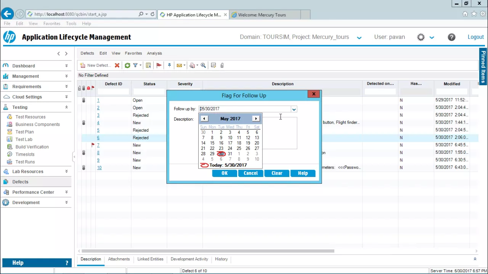Collapse the Testing sidebar section
488x274 pixels.
(x=66, y=107)
